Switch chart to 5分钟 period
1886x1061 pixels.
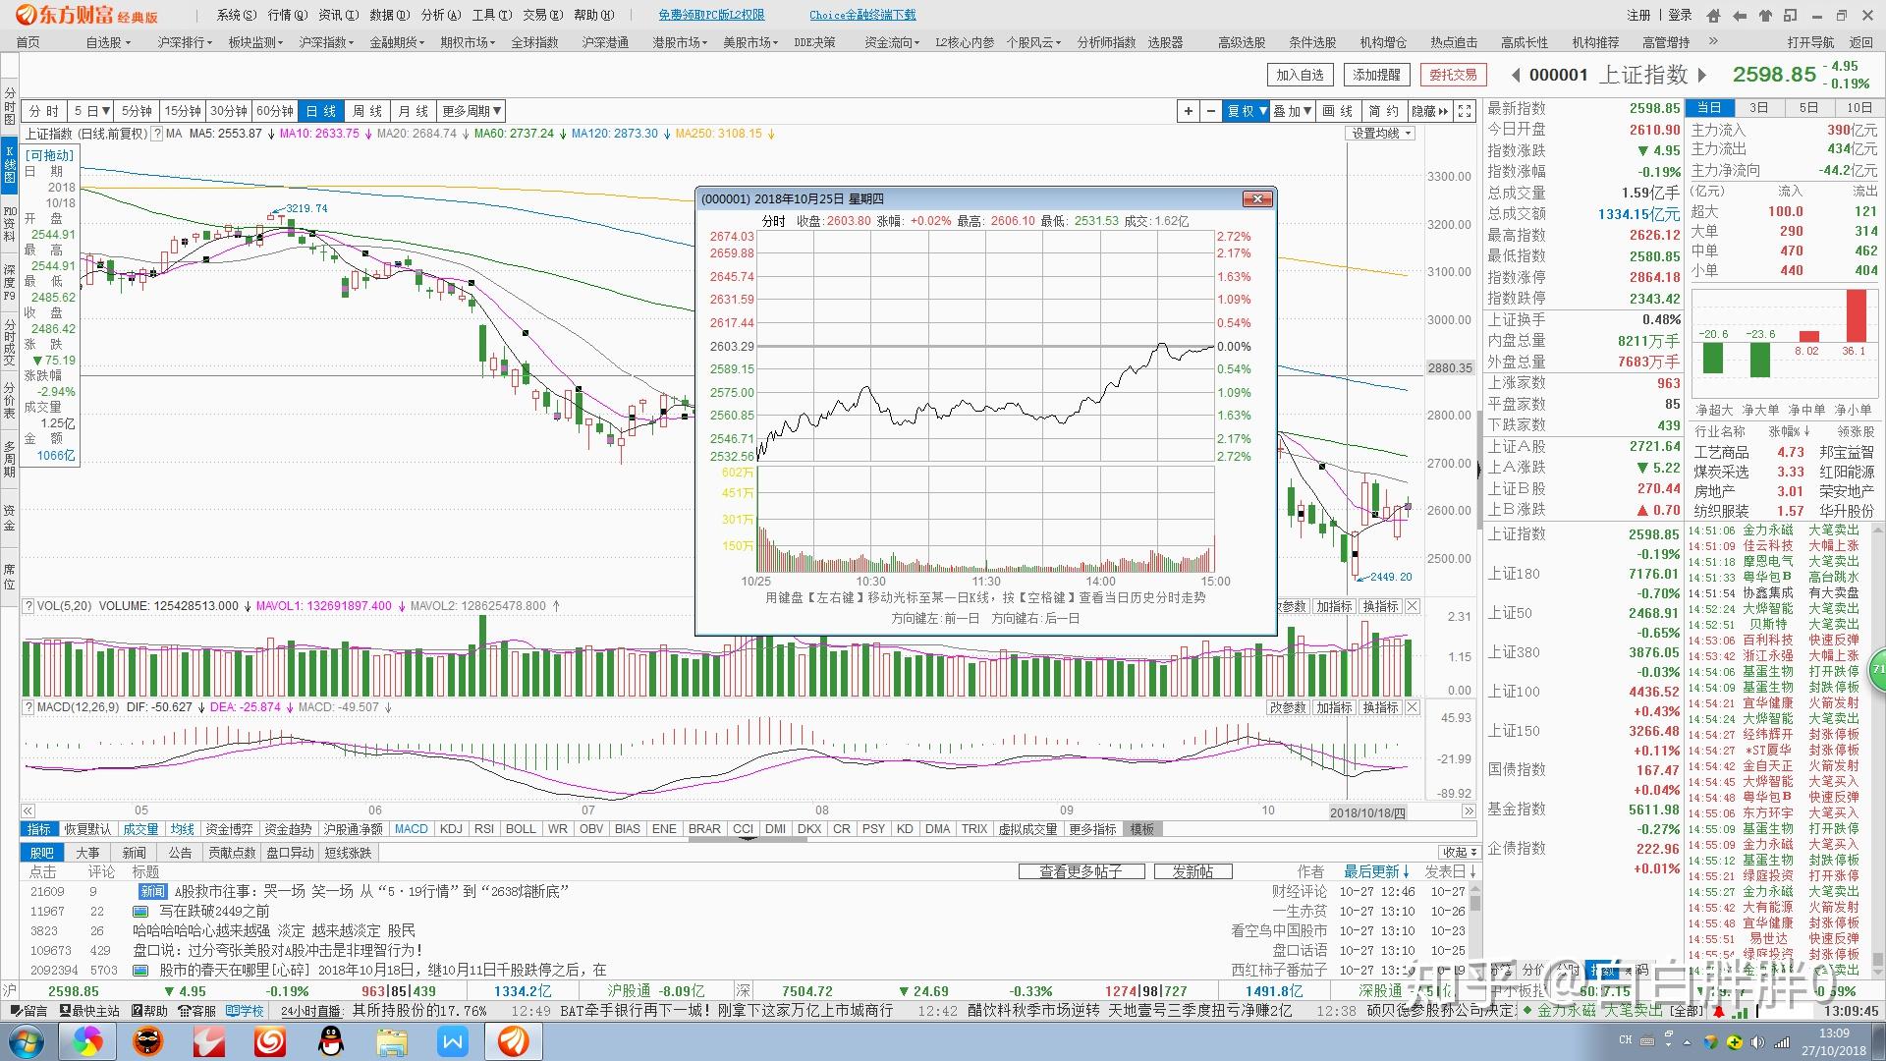(137, 111)
